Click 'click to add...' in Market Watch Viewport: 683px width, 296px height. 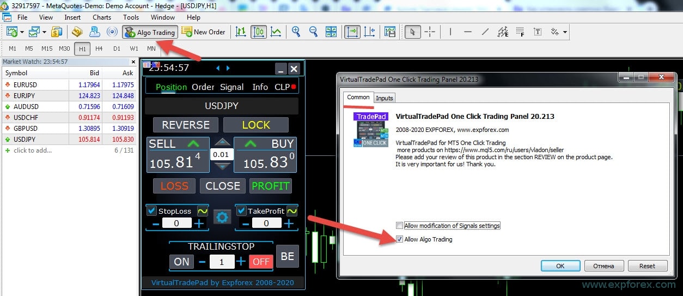(33, 150)
